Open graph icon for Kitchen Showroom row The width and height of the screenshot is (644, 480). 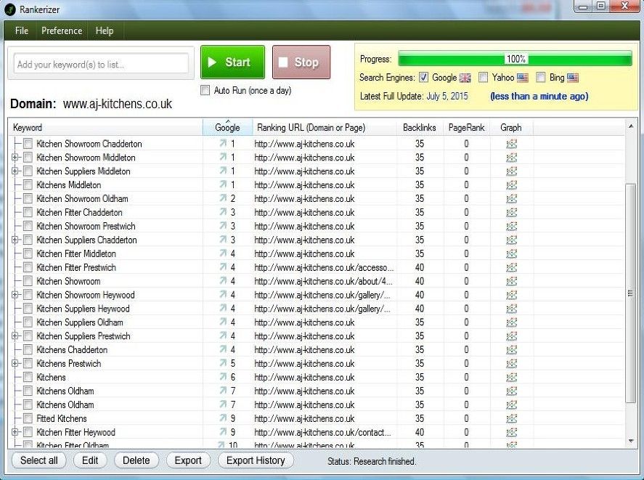point(511,281)
